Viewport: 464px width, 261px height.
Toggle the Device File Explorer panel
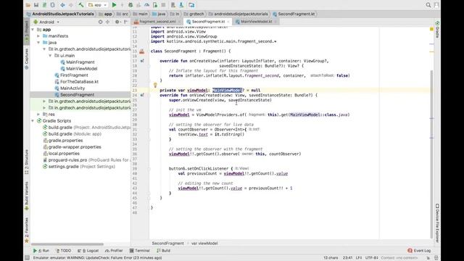coord(437,223)
